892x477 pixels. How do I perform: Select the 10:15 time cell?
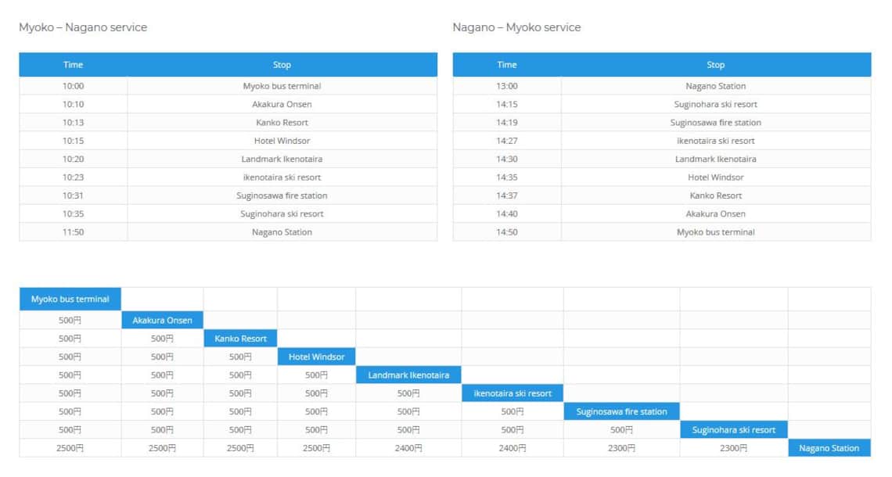point(74,141)
